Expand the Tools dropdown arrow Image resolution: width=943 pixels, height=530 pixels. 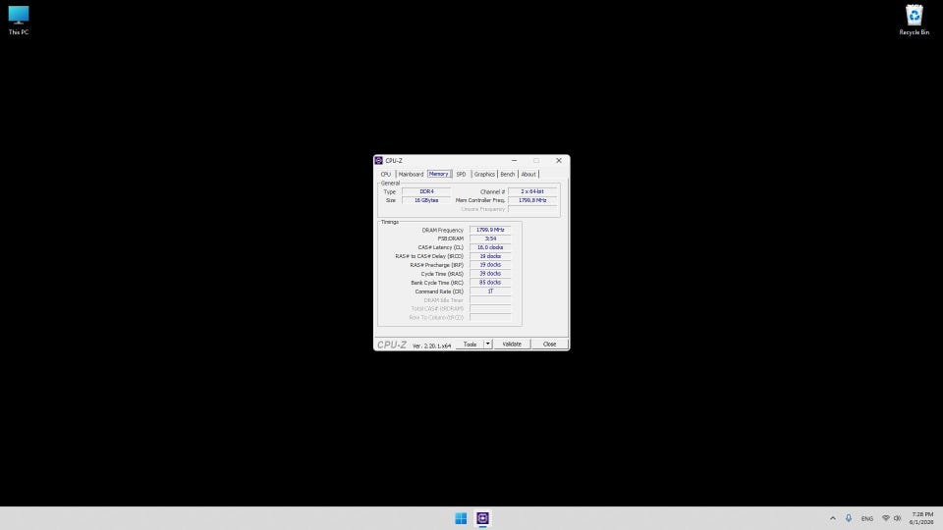click(x=488, y=344)
